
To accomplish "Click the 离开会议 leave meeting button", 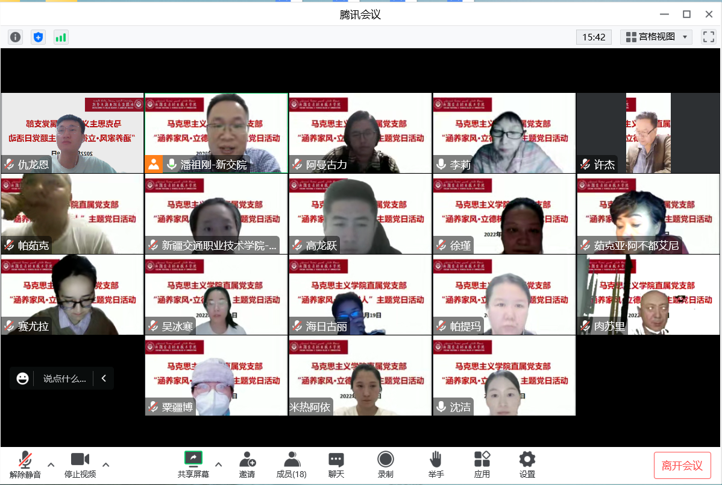I will [x=682, y=466].
